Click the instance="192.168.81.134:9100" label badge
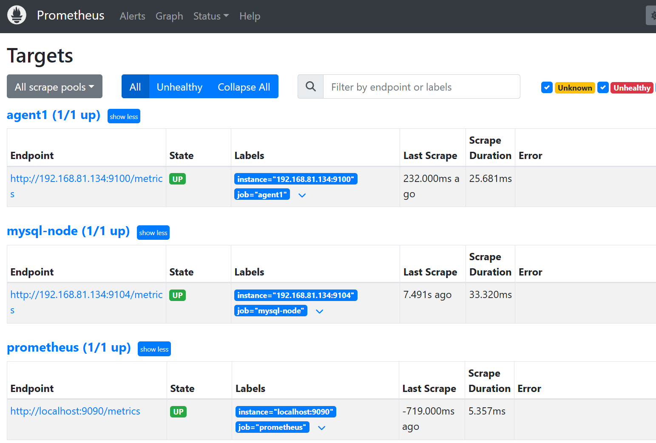The height and width of the screenshot is (443, 656). 296,179
